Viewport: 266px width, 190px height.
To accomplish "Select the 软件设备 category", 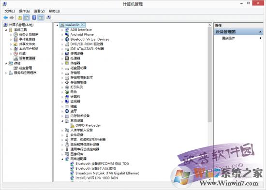I will pyautogui.click(x=77, y=135).
